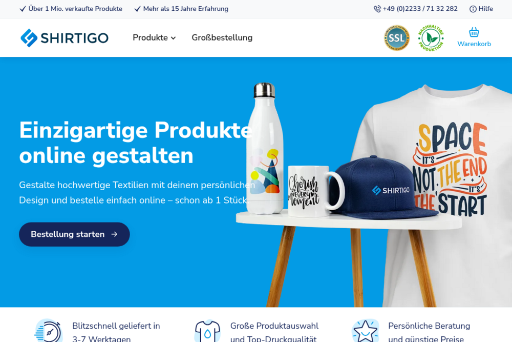Click the Hilfe info icon
The image size is (512, 342).
(473, 9)
